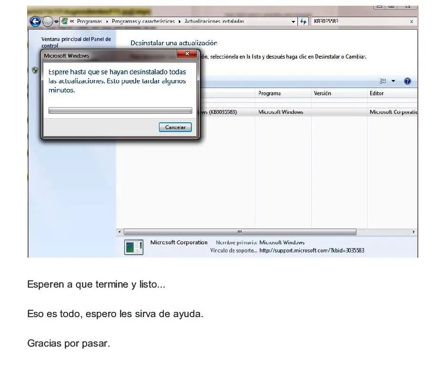Screen dimensions: 444x370
Task: Cancel the uninstall with Cancelar button
Action: 175,127
